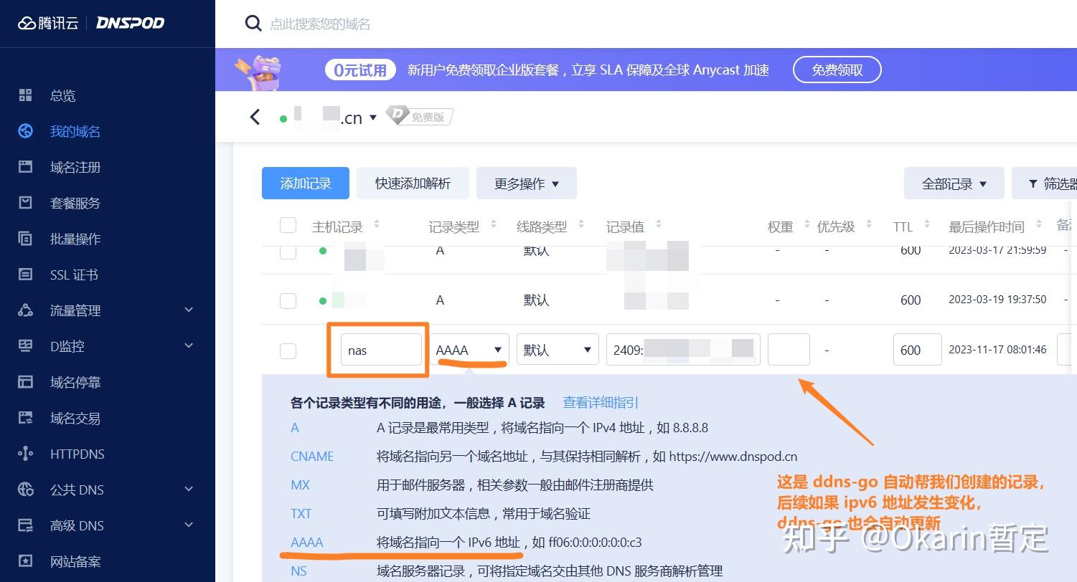1077x582 pixels.
Task: Check the checkbox for the nas record row
Action: [x=288, y=350]
